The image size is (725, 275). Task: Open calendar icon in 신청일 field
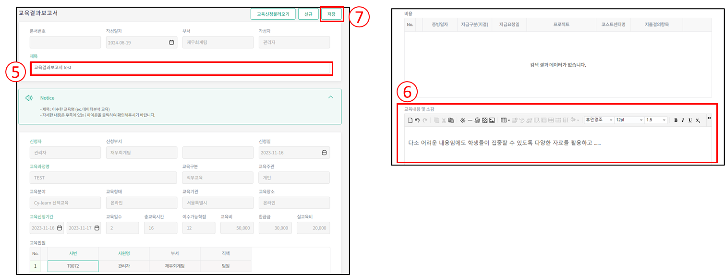tap(324, 153)
